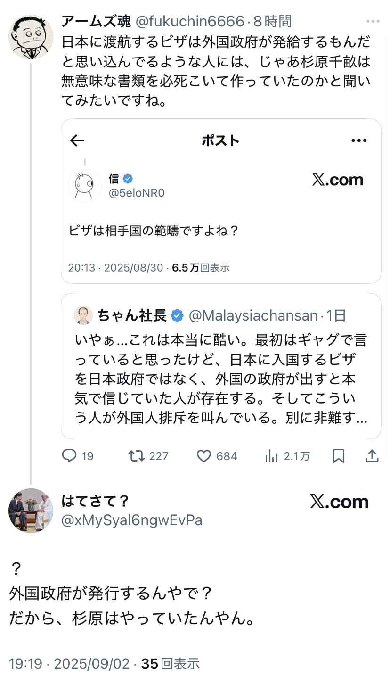Open the three-dot menu on アームズ魂's tweet
Image resolution: width=390 pixels, height=677 pixels.
point(373,21)
